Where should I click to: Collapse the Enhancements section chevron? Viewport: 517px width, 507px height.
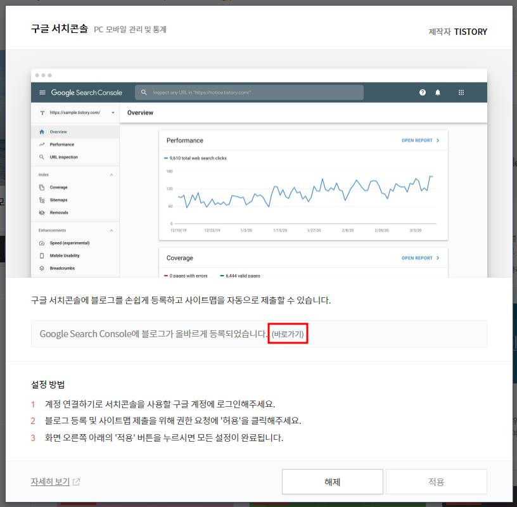(x=112, y=230)
